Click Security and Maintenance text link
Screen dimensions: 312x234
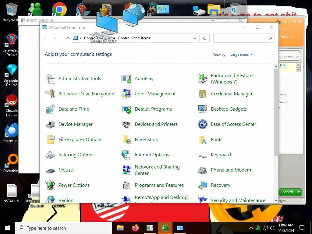click(238, 200)
